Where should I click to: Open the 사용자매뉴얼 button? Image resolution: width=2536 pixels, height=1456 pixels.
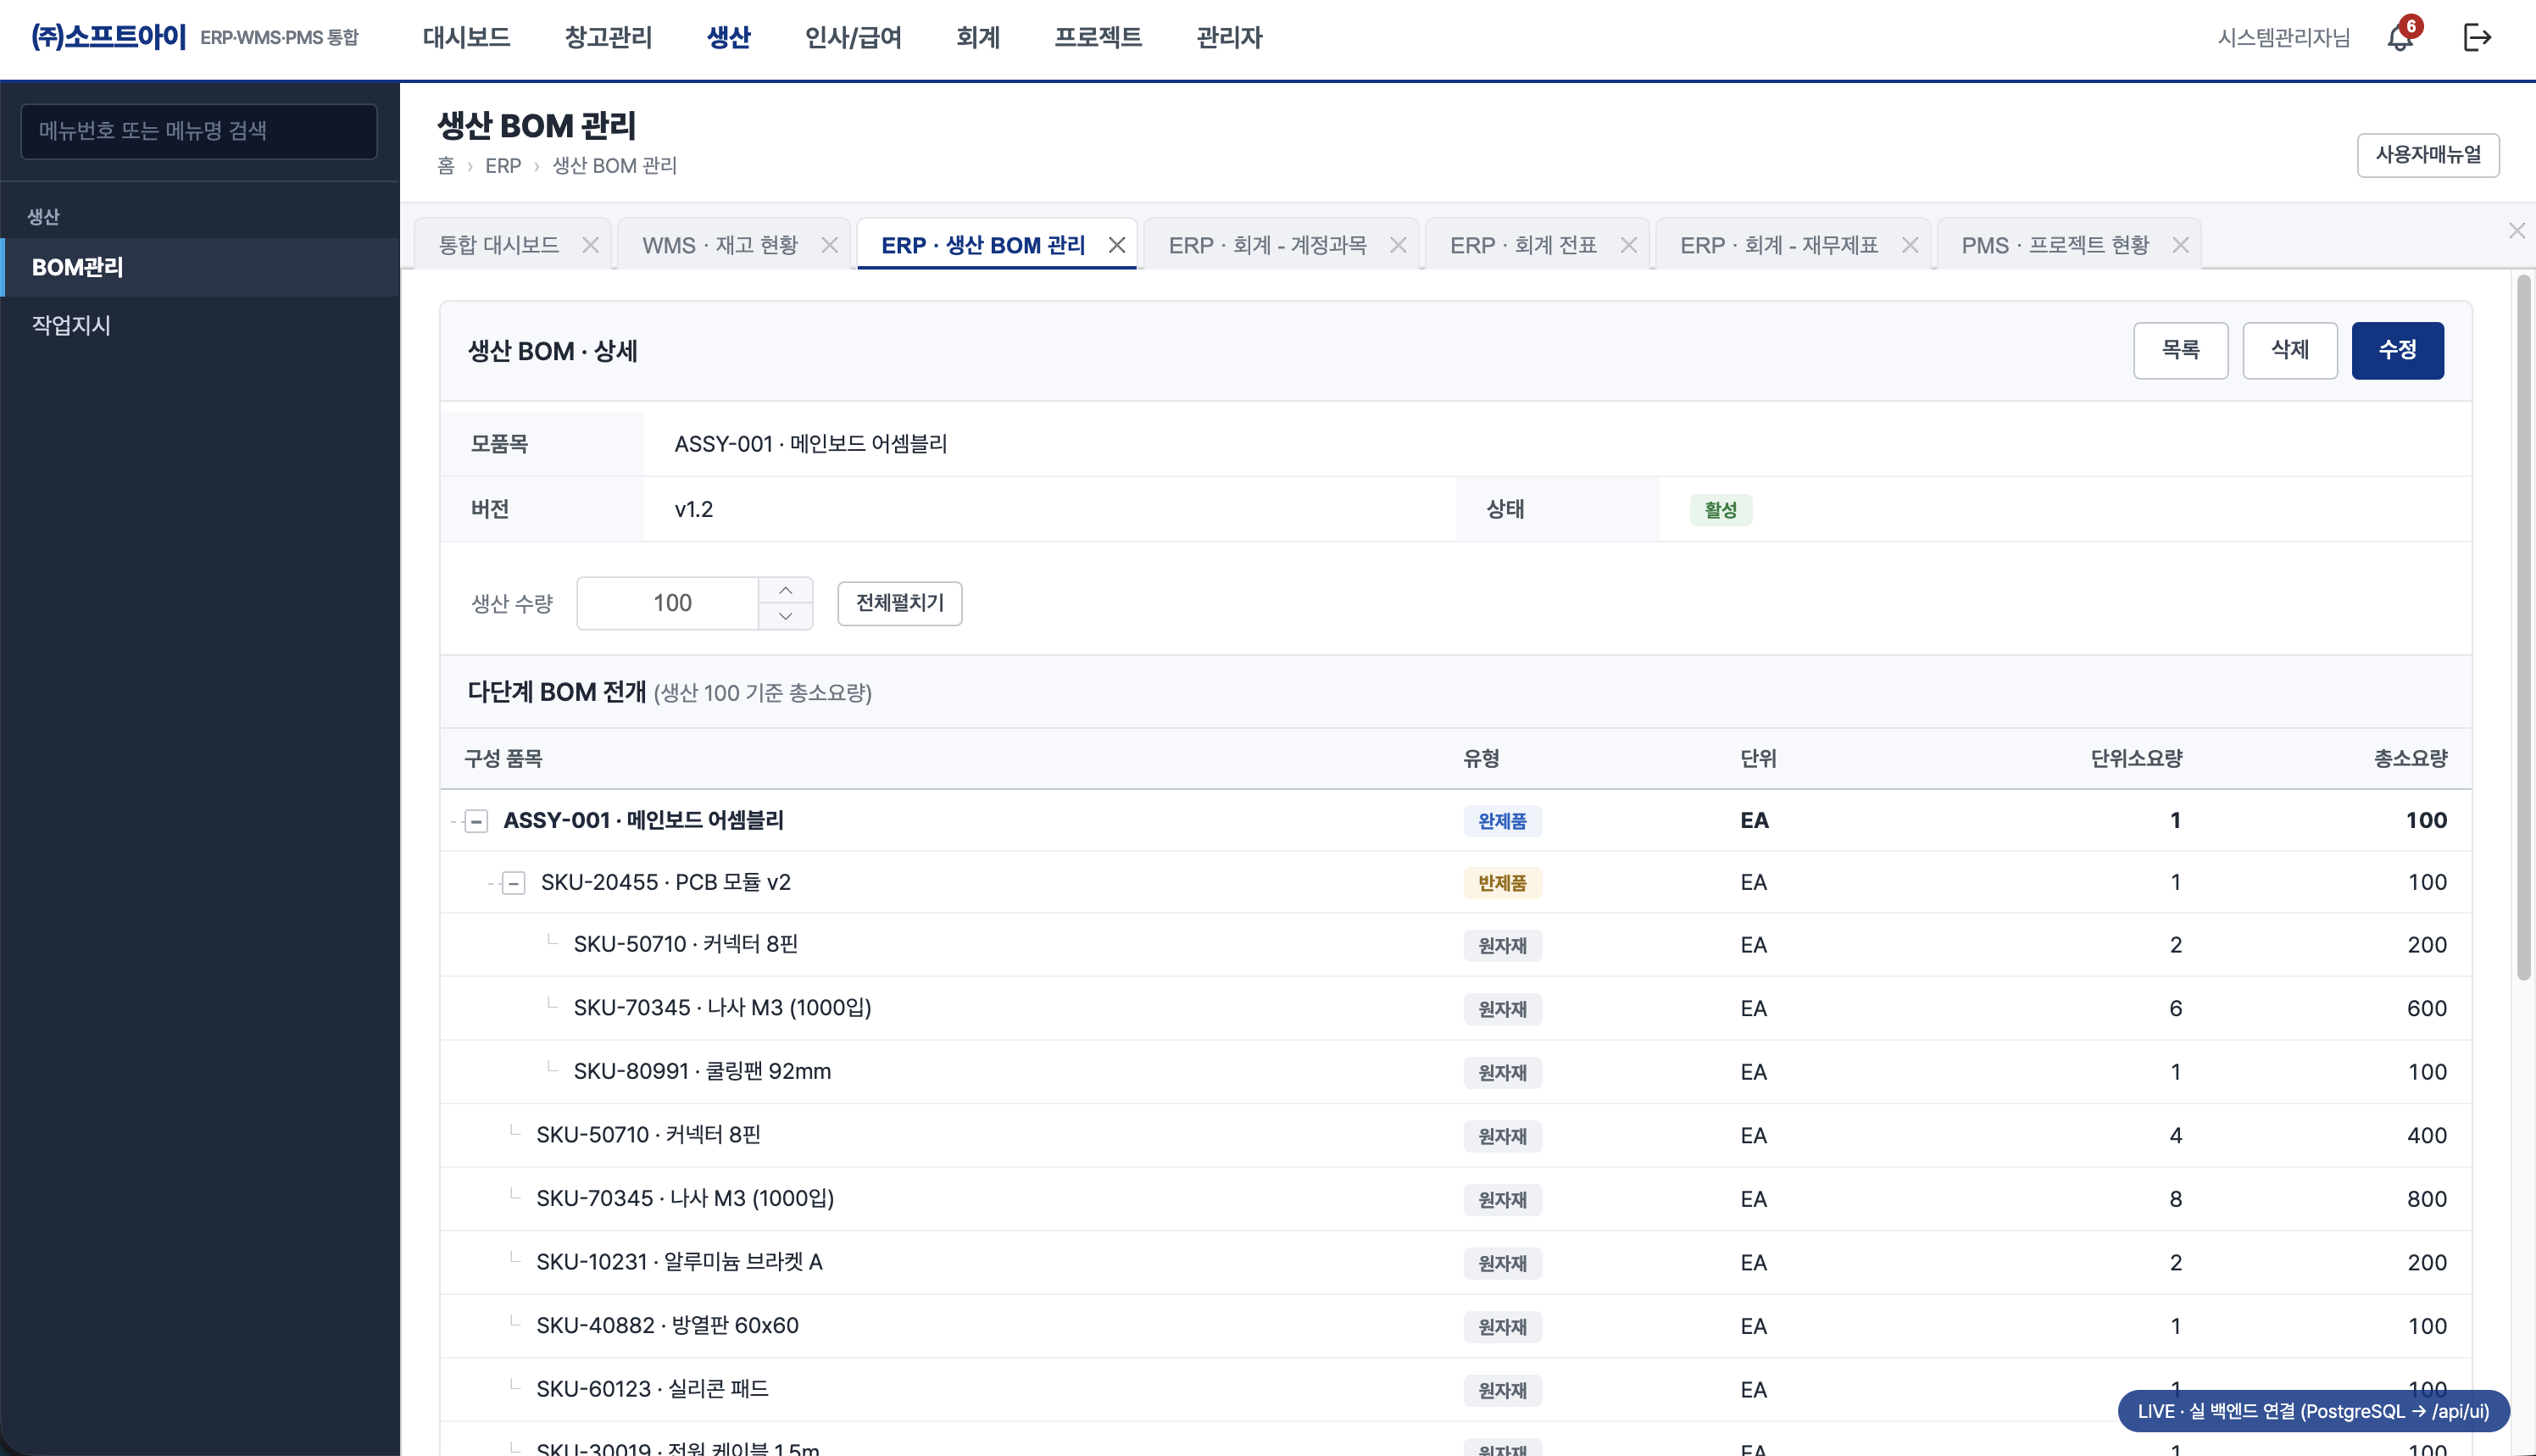[2427, 155]
